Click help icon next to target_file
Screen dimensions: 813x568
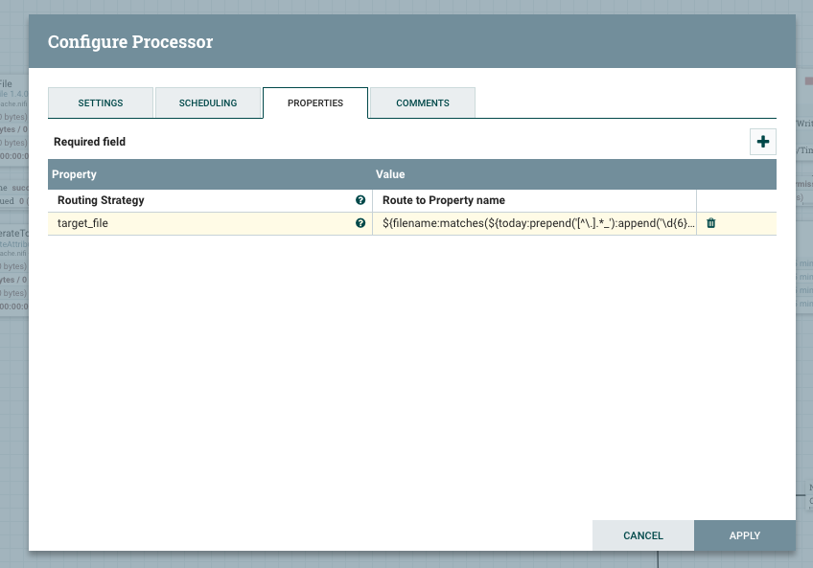[360, 223]
